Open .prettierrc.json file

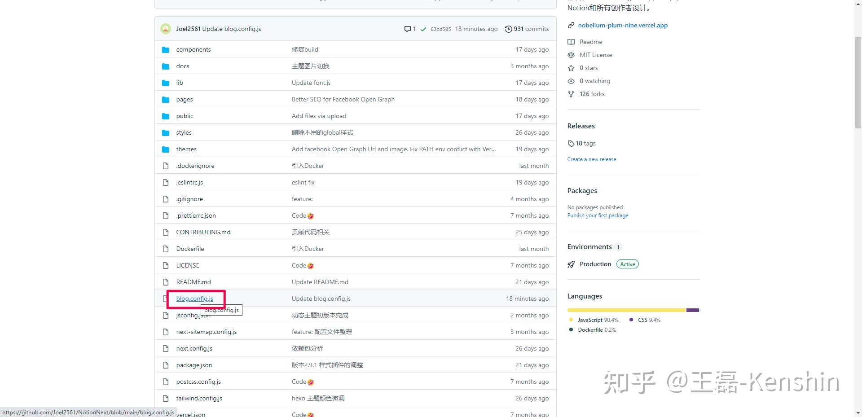pos(196,215)
